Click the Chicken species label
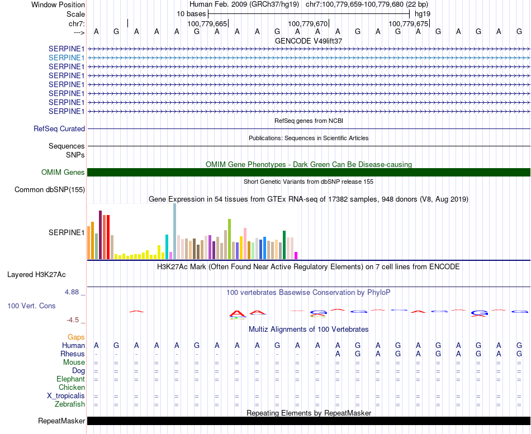The height and width of the screenshot is (434, 531). [72, 387]
